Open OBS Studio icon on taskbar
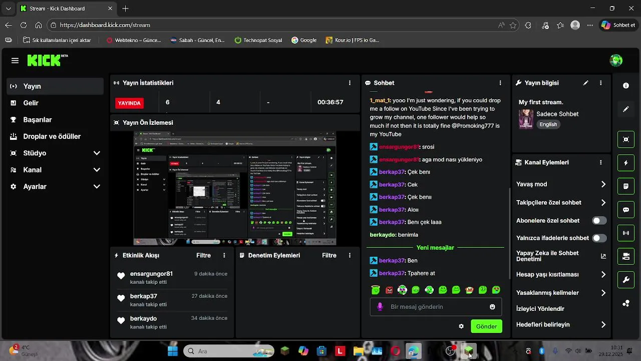641x361 pixels. tap(450, 351)
